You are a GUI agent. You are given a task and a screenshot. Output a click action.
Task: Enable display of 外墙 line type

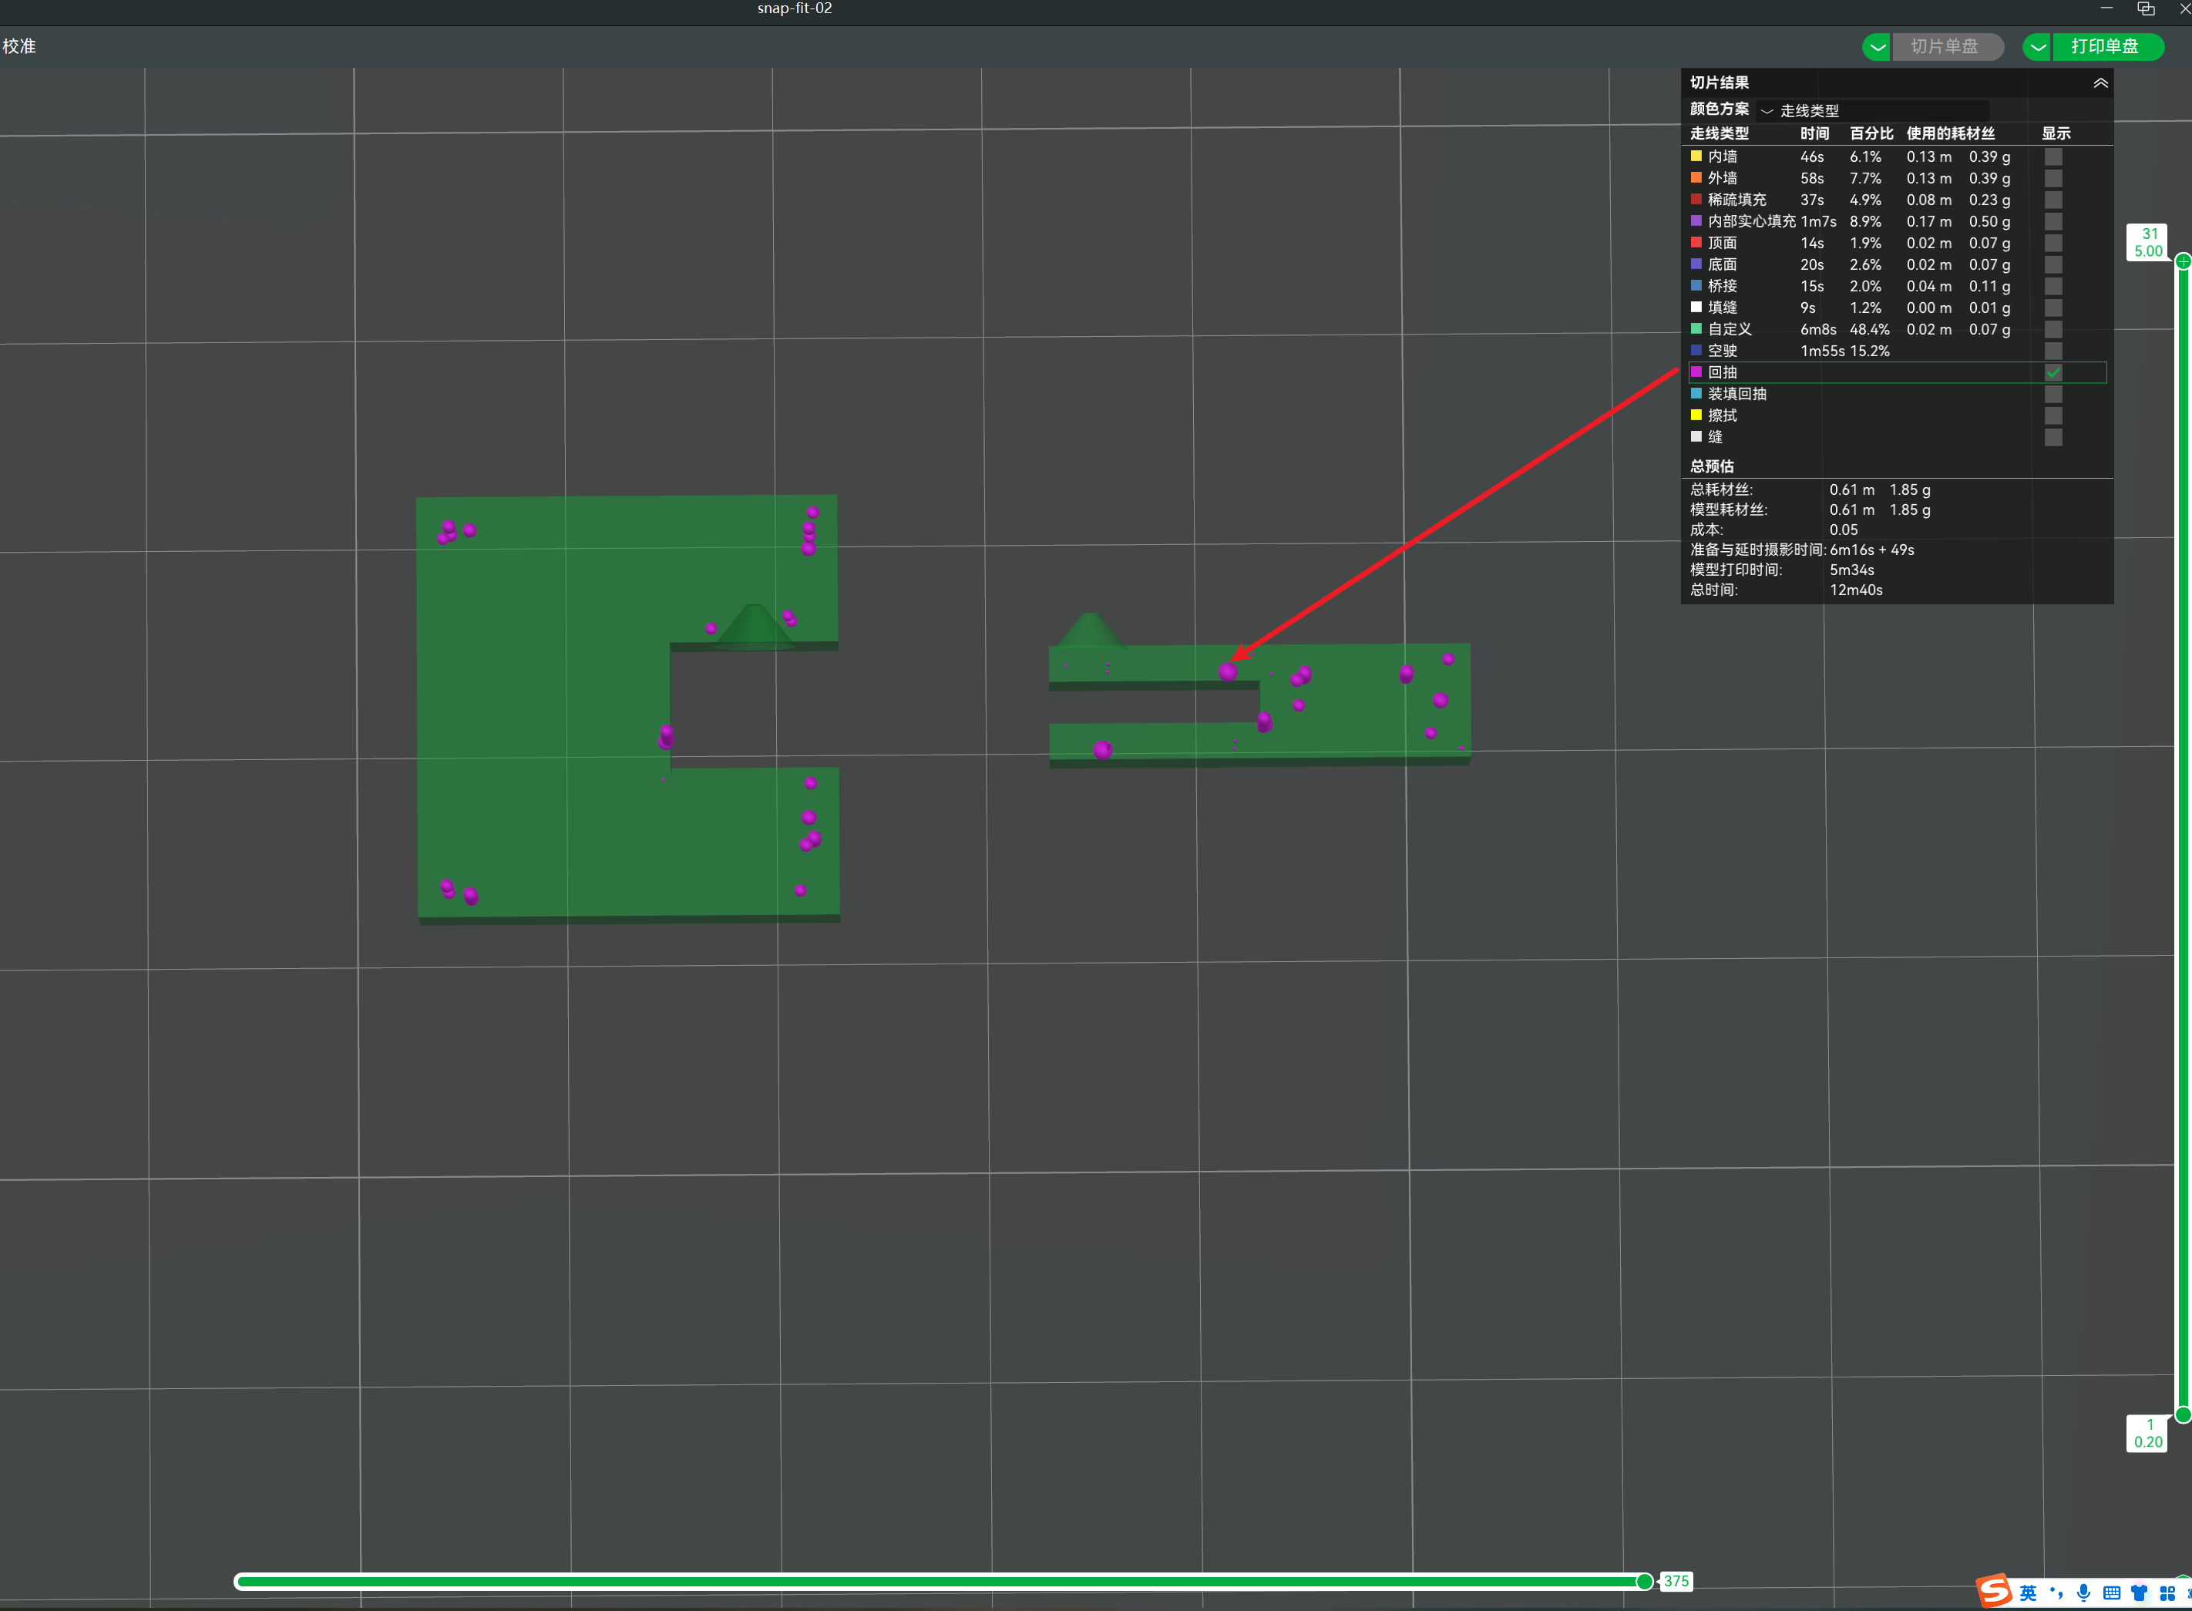coord(2053,179)
